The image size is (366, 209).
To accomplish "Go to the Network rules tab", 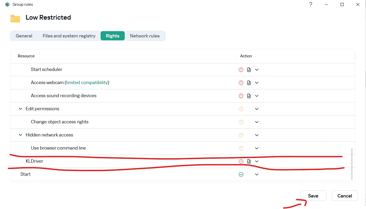I will [x=145, y=36].
